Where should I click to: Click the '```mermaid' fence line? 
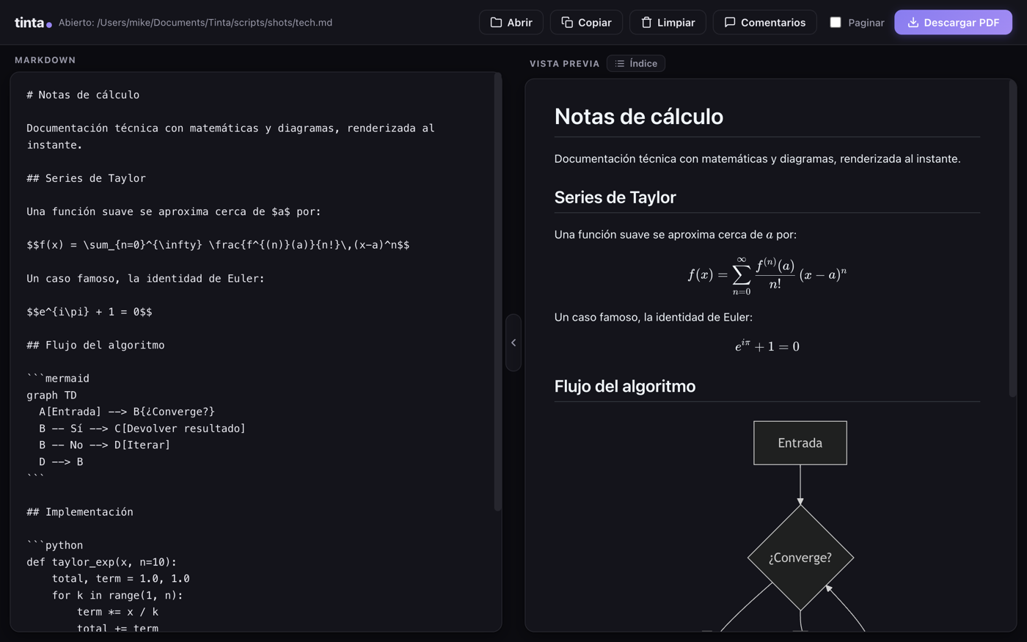(x=58, y=379)
